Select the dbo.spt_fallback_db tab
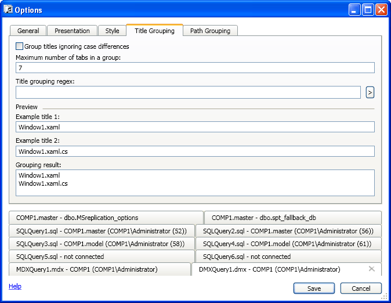Image resolution: width=391 pixels, height=303 pixels. (293, 218)
